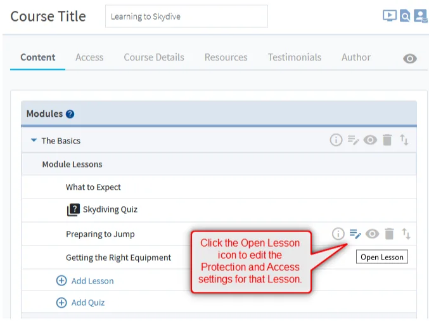
Task: Delete the Preparing to Jump lesson
Action: 389,234
